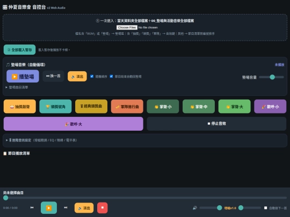Screen dimensions: 290x217
Task: Adjust the main volume slider in bottom bar
Action: (211, 208)
